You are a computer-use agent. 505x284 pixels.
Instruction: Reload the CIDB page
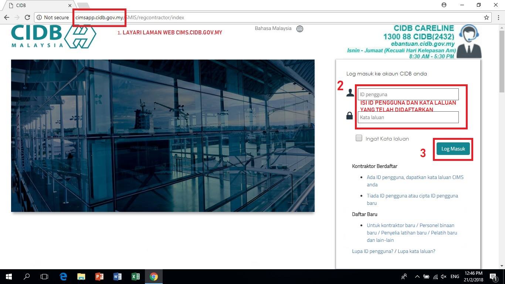(x=27, y=17)
